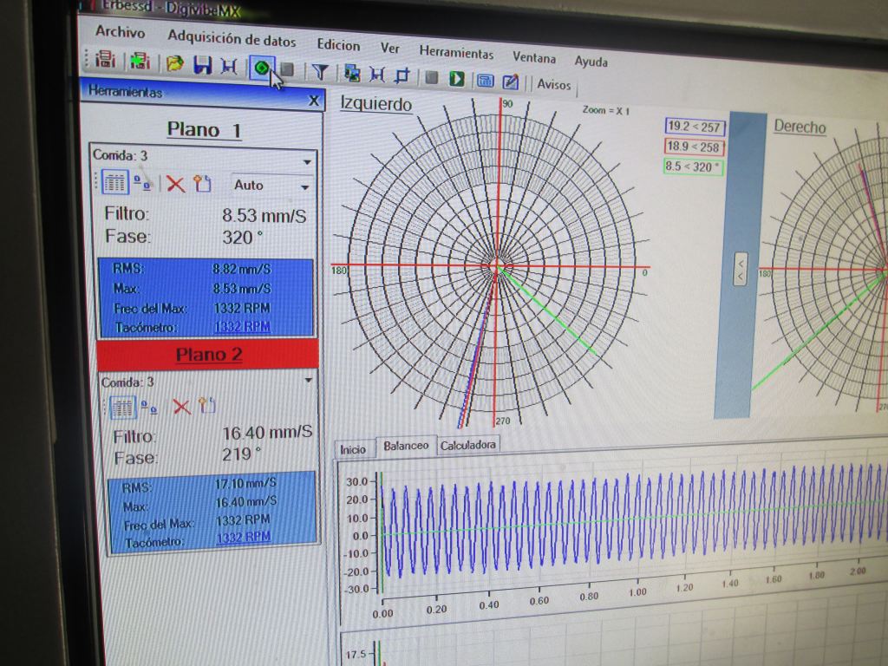Click the collapse arrows on polar divider
Image resolution: width=888 pixels, height=666 pixels.
coord(741,270)
